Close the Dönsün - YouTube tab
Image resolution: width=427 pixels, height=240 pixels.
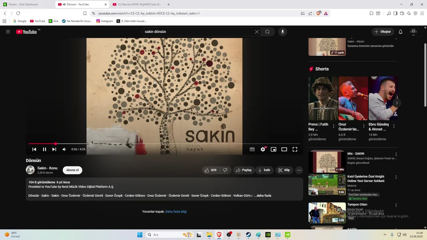tap(106, 4)
